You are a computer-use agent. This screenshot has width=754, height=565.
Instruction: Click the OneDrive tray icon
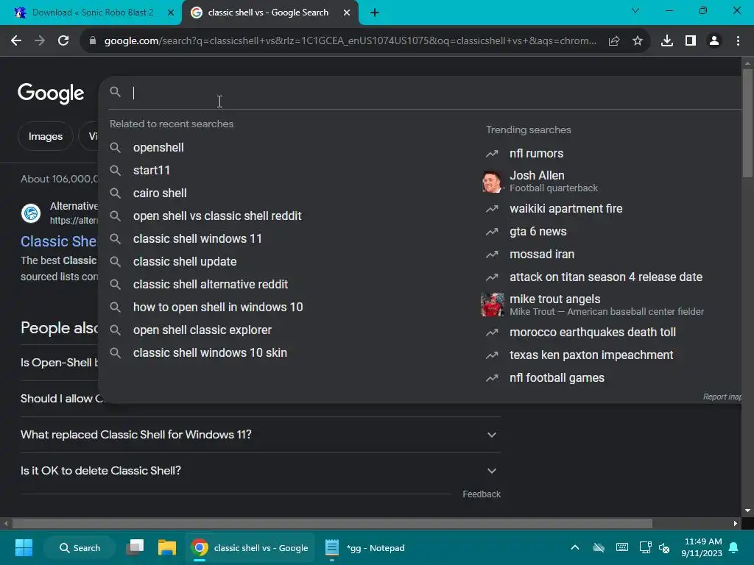[x=598, y=547]
